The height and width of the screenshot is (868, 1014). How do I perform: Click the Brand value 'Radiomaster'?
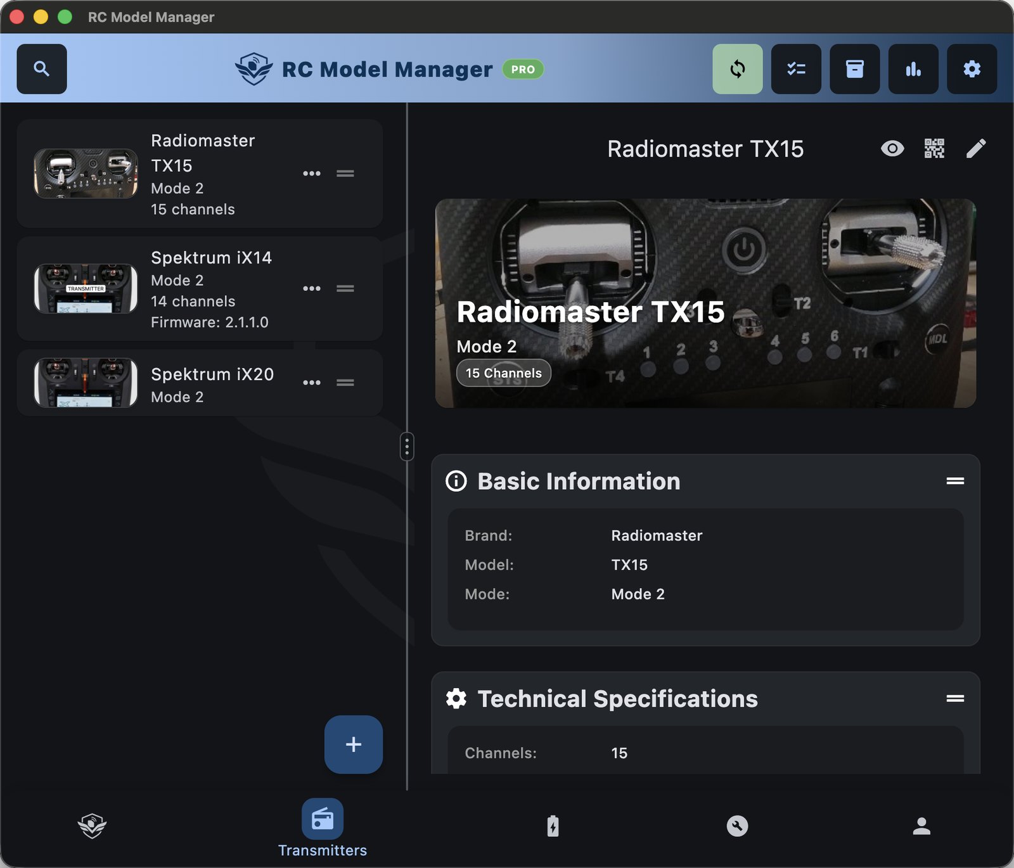click(x=657, y=536)
